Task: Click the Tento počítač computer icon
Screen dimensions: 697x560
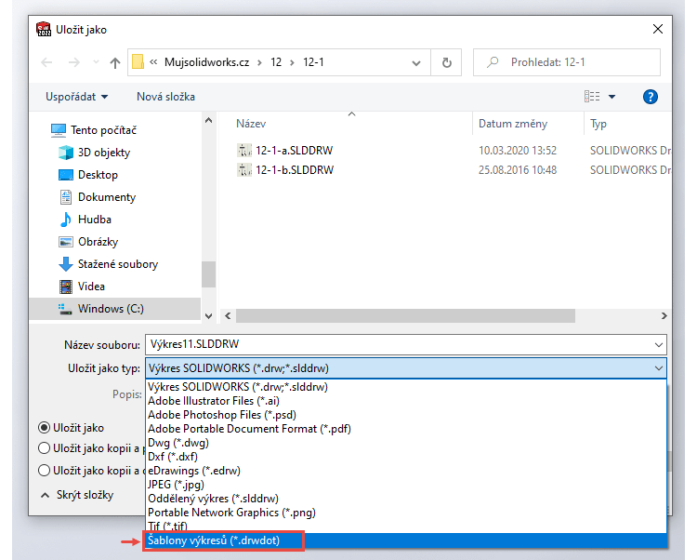Action: pos(59,130)
